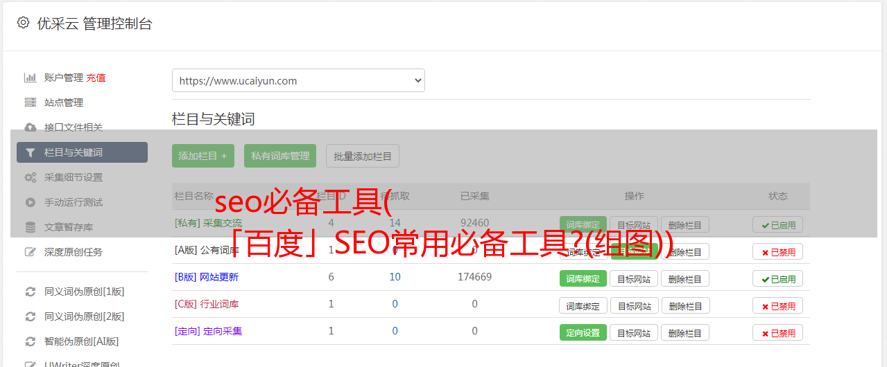Click 目标网站 for 定向采集 row

[x=634, y=332]
